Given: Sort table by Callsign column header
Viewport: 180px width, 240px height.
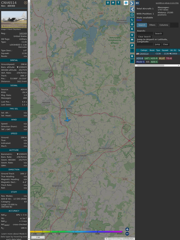Looking at the screenshot, I should tap(144, 50).
